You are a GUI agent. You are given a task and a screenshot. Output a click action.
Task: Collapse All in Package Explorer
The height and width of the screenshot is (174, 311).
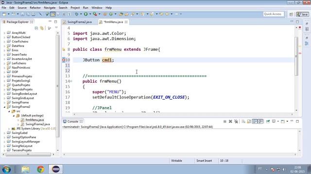(x=36, y=28)
